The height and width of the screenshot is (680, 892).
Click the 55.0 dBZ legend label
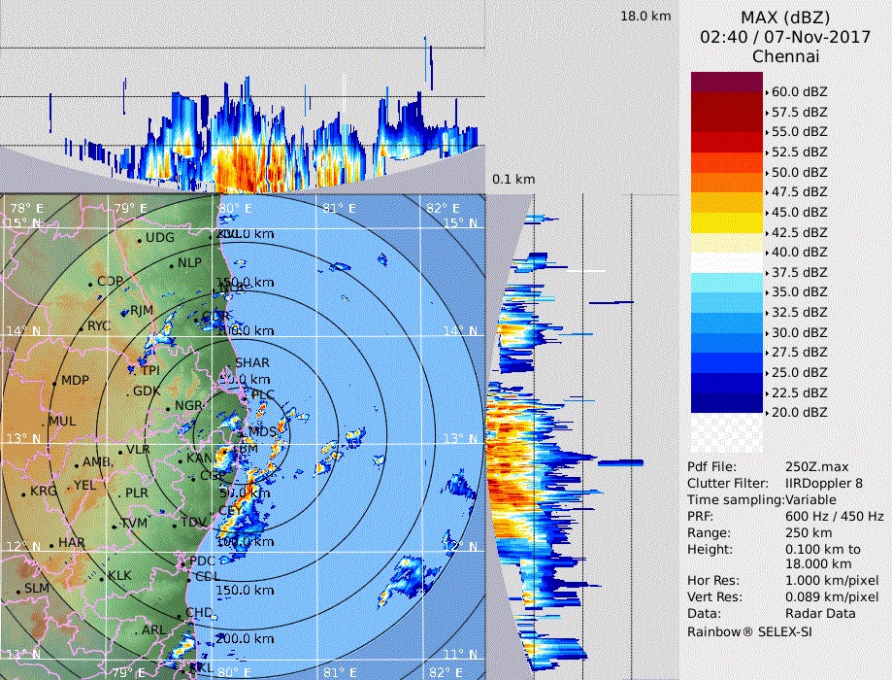[x=799, y=131]
